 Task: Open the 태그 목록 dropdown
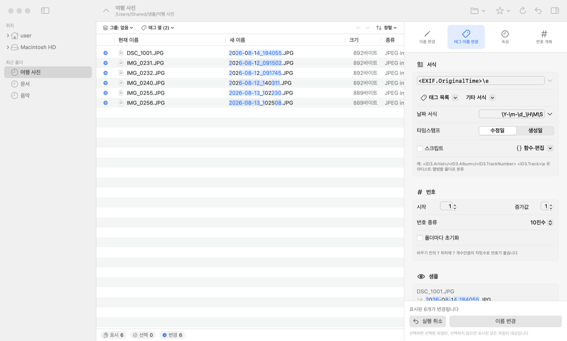[439, 98]
